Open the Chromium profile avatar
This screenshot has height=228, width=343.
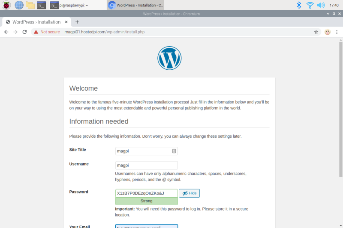(x=328, y=32)
